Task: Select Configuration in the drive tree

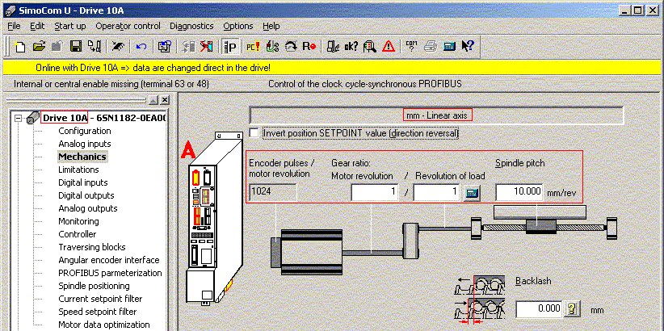Action: 85,131
